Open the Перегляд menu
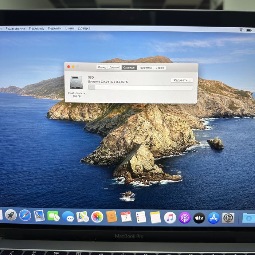255x255 pixels. [36, 28]
